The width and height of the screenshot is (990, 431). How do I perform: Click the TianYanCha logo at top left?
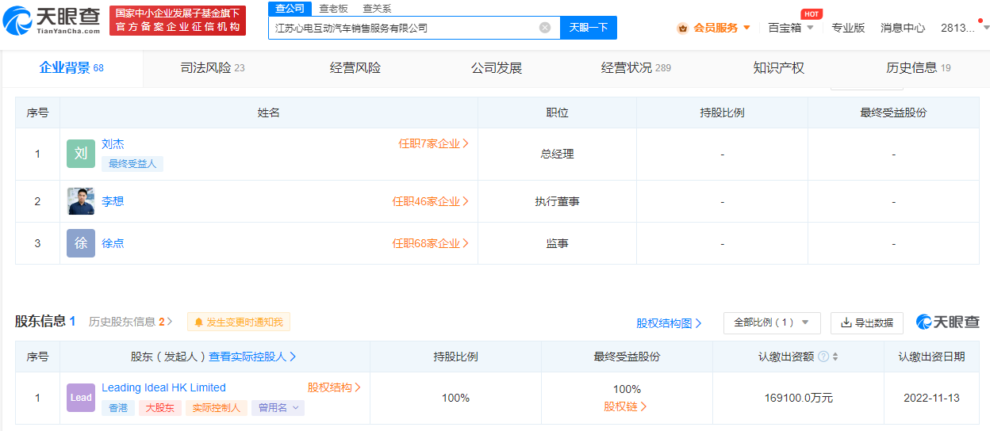[x=52, y=21]
